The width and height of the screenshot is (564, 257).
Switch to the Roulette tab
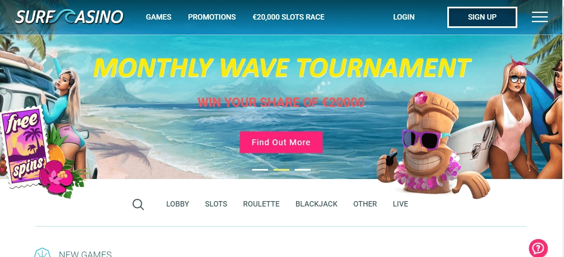(261, 204)
